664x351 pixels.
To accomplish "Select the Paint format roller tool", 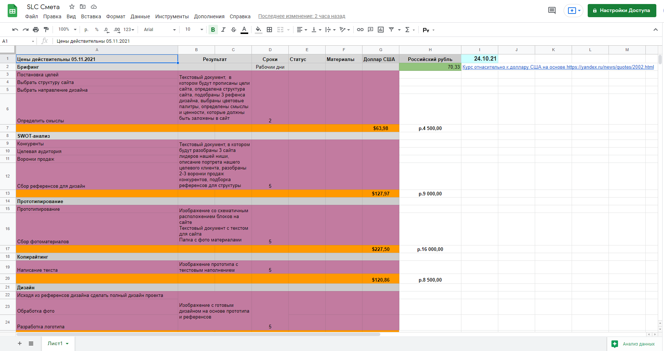I will pyautogui.click(x=46, y=30).
